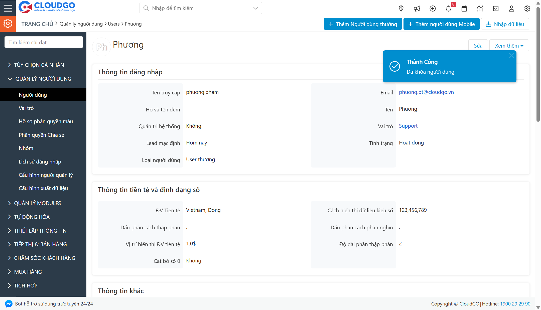This screenshot has height=310, width=541.
Task: Expand the QUẢN LÝ MODULES section
Action: click(37, 203)
